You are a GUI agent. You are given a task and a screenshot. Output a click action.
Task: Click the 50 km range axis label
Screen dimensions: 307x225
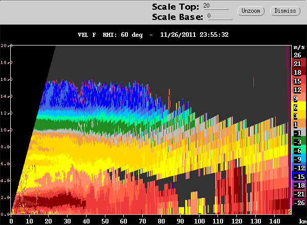(x=105, y=221)
